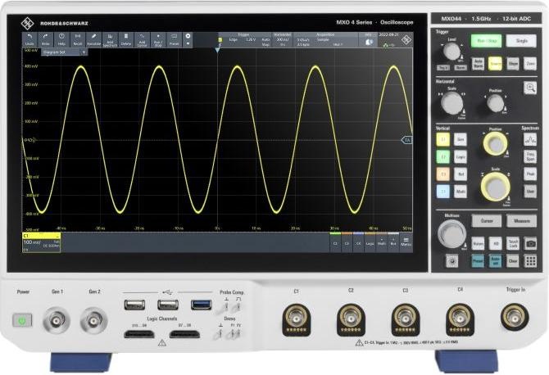The image size is (549, 375).
Task: Toggle the power button
Action: (x=22, y=320)
